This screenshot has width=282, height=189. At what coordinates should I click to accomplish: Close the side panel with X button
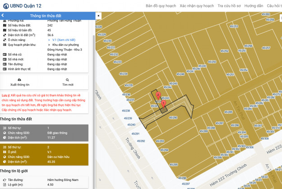coord(98,16)
